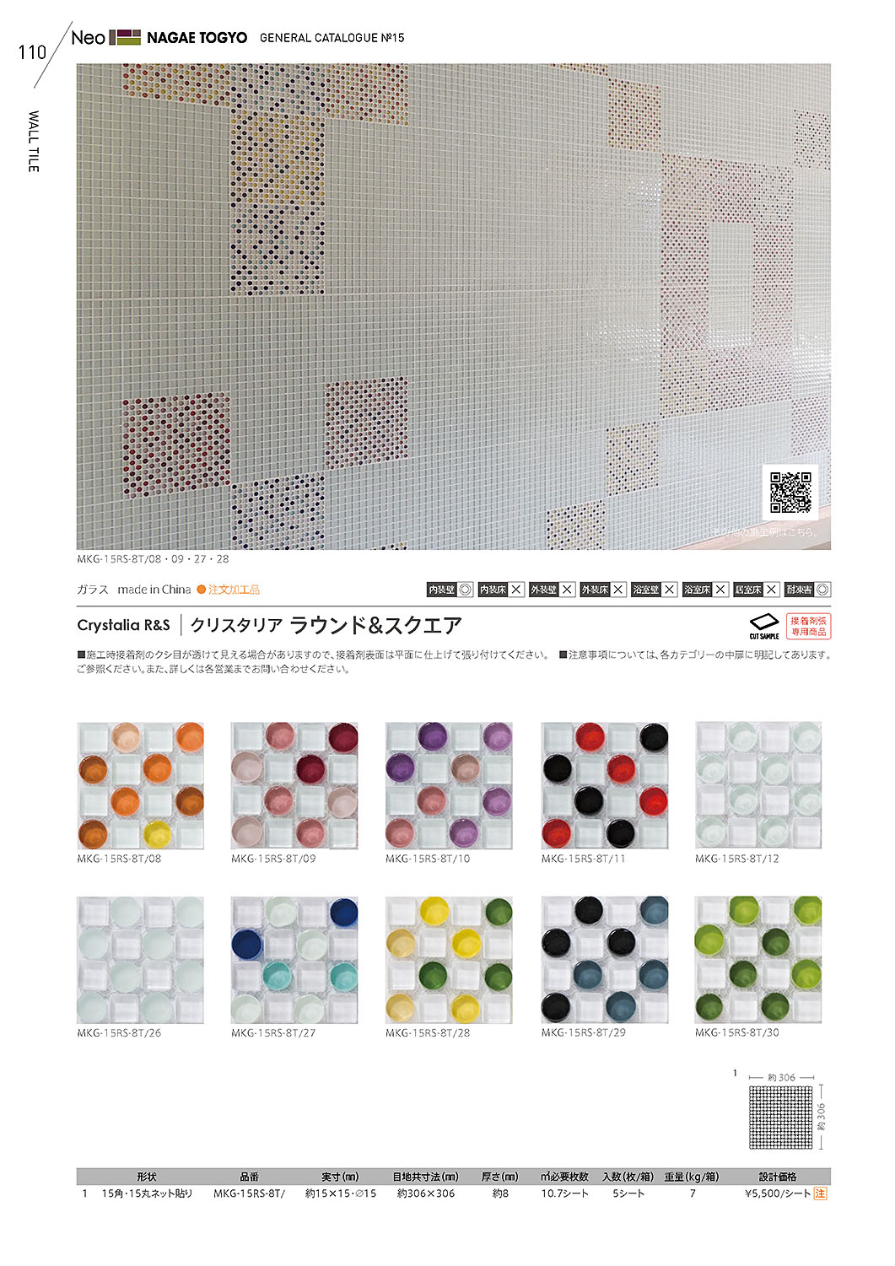This screenshot has width=895, height=1266.
Task: Click the 耐凍害 suitability double-circle mark
Action: coord(822,590)
